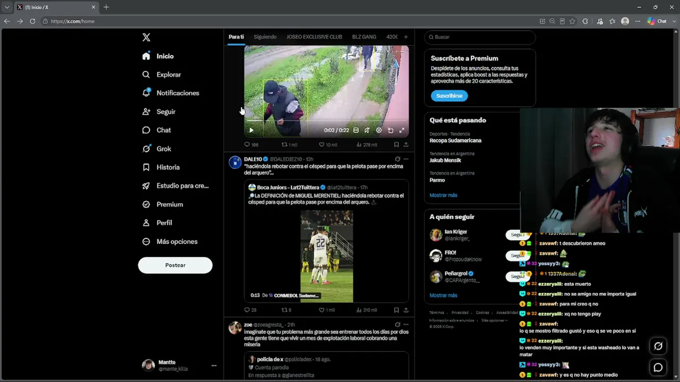Unmute the surveillance video
Viewport: 680px width, 382px height.
[x=367, y=131]
